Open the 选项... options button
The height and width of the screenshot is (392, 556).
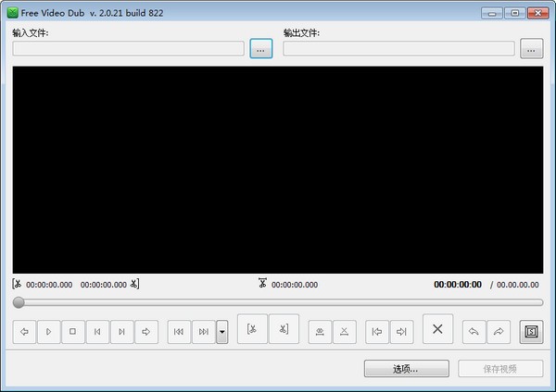407,369
